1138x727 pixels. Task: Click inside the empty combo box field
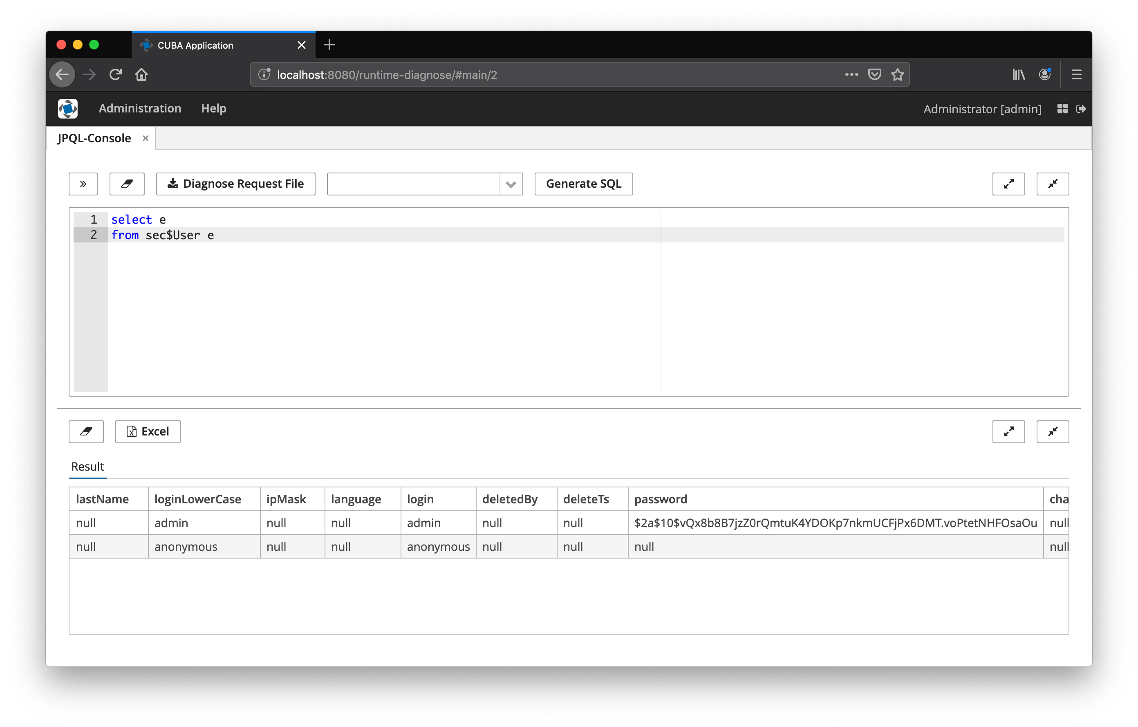coord(413,184)
